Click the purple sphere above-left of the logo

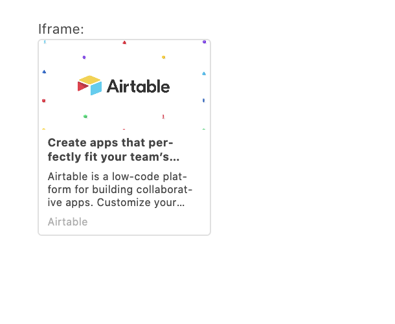click(x=84, y=58)
